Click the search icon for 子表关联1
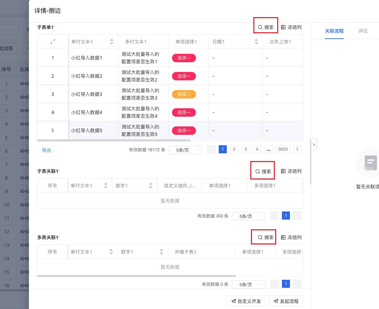The image size is (379, 309). tap(258, 171)
